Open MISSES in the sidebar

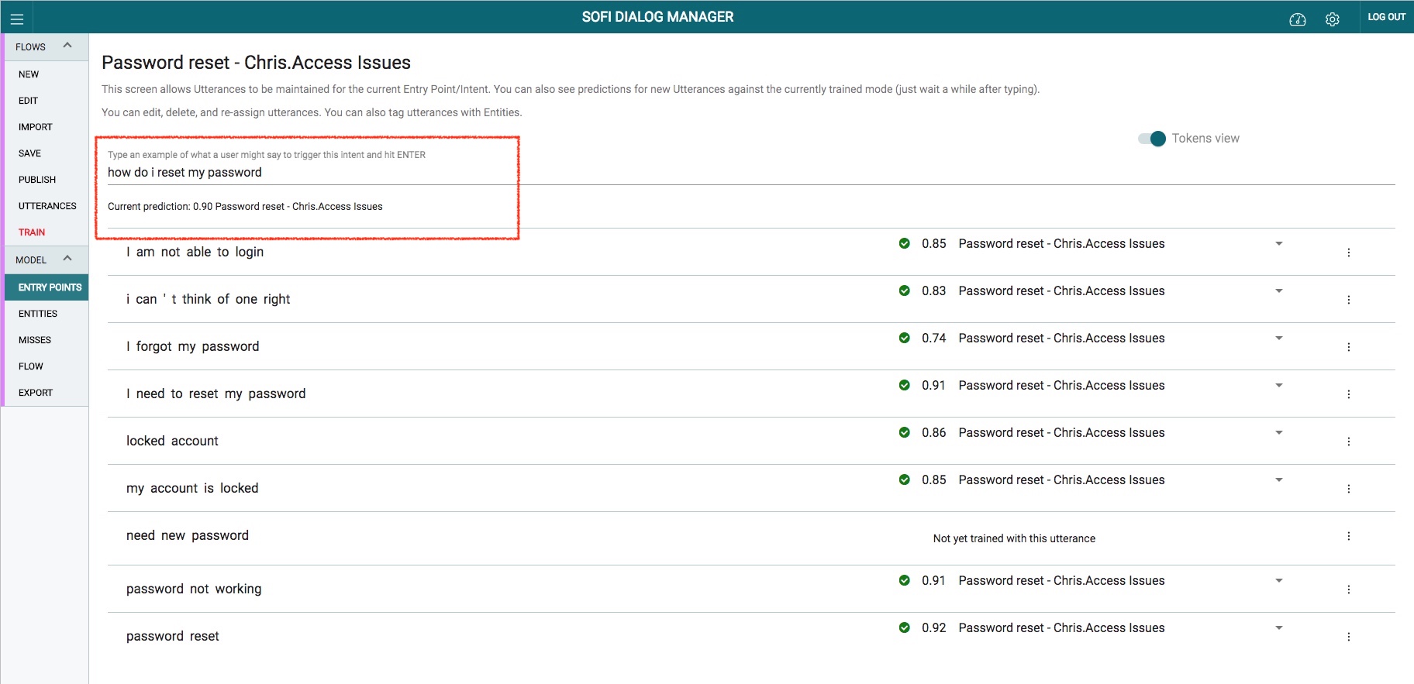click(x=35, y=340)
